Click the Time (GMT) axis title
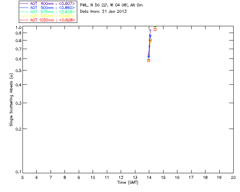 tap(128, 183)
